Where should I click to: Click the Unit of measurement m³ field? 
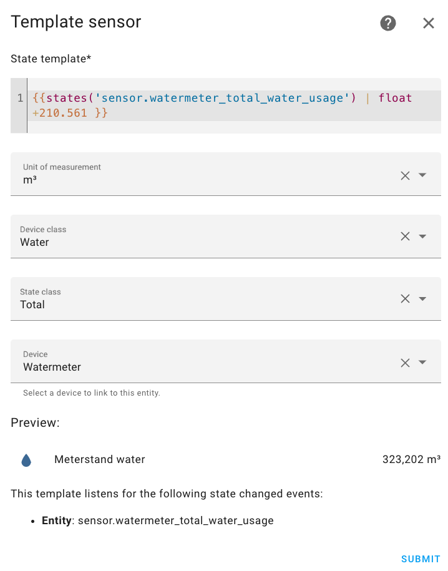click(x=204, y=174)
